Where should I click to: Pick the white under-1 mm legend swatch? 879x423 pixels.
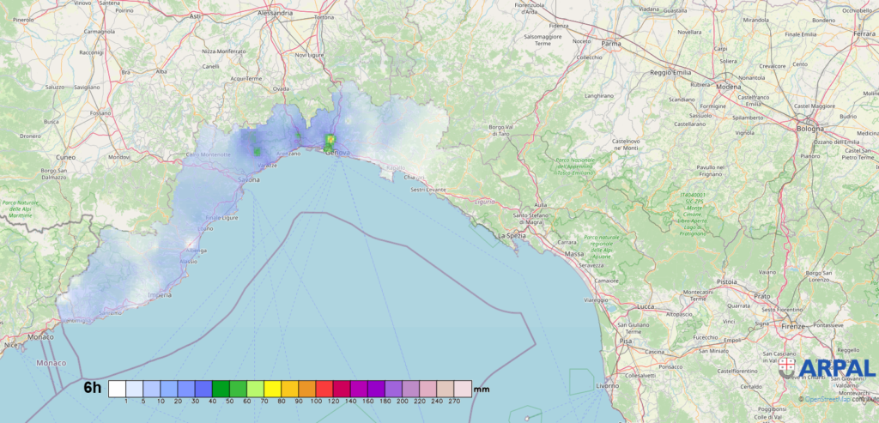pyautogui.click(x=117, y=388)
